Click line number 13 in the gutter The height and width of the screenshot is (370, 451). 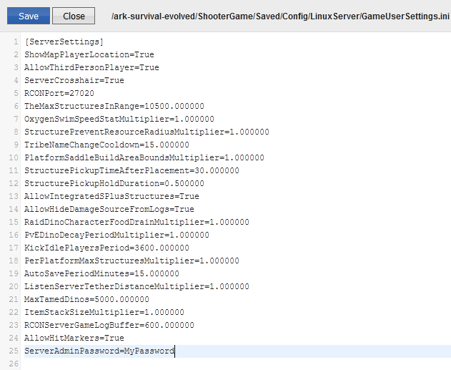pyautogui.click(x=14, y=196)
